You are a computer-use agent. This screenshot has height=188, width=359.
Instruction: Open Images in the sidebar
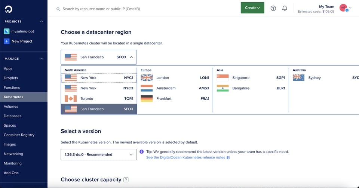pyautogui.click(x=10, y=145)
